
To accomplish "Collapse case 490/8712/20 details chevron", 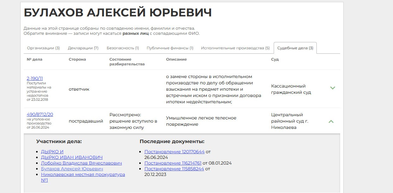I will click(331, 121).
